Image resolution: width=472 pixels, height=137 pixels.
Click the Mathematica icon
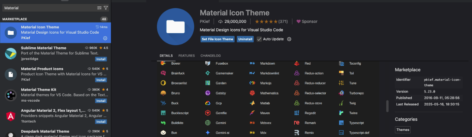[252, 93]
